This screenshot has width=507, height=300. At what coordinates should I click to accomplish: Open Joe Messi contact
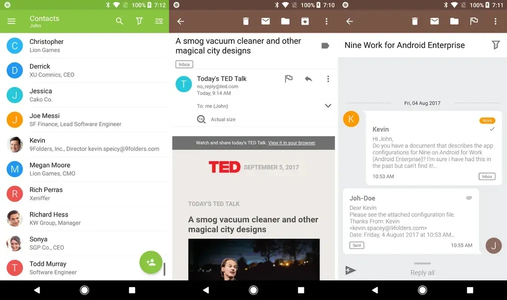click(84, 119)
